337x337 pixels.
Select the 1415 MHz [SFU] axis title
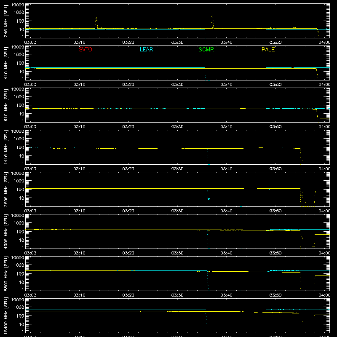point(6,147)
